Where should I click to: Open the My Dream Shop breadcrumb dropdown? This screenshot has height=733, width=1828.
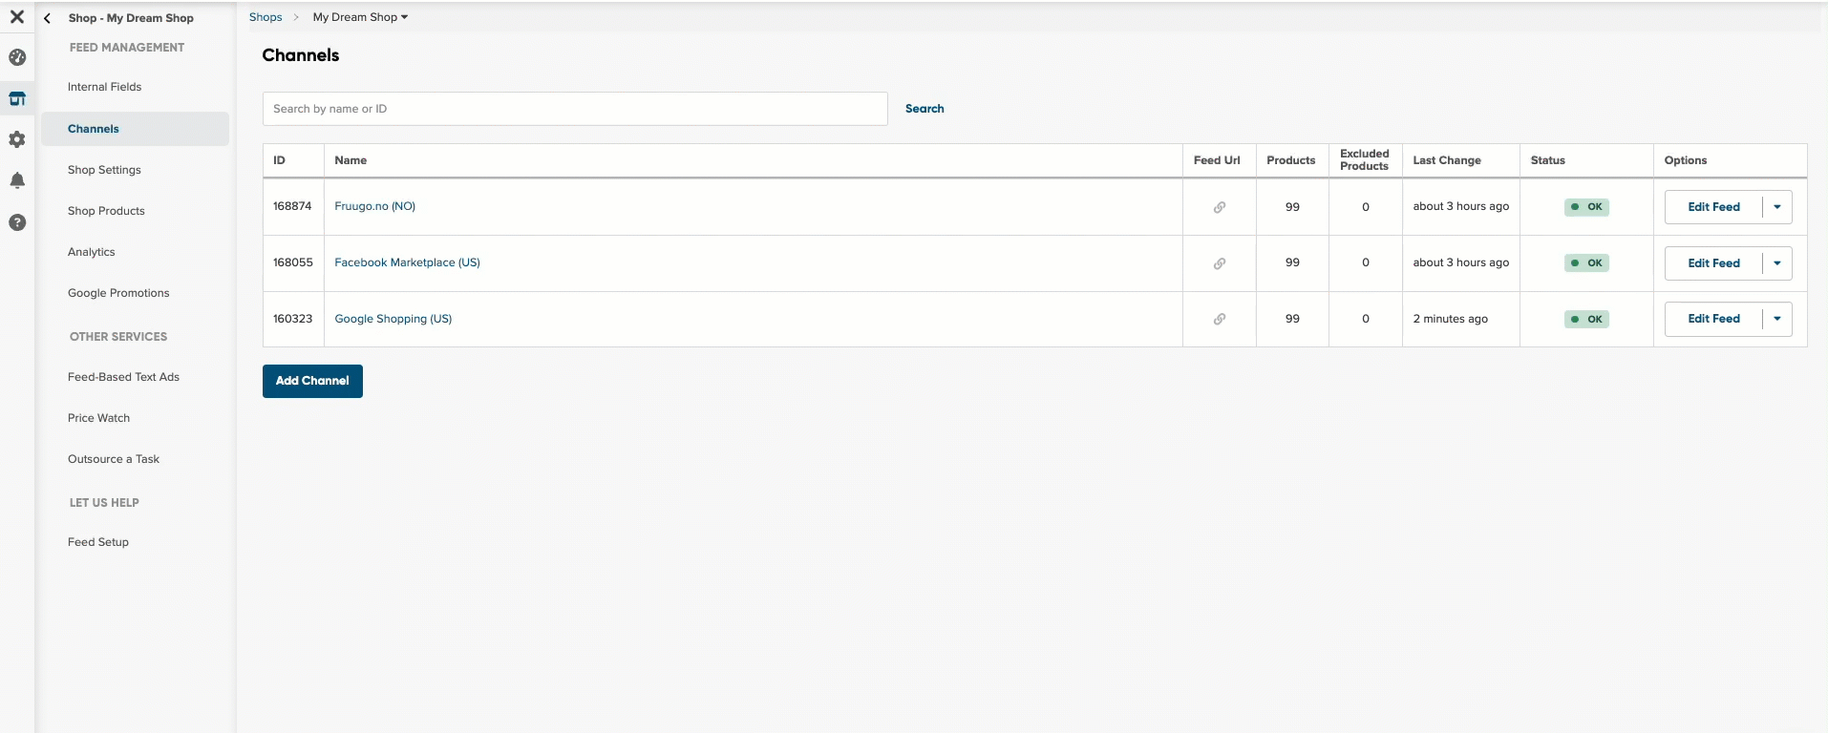pyautogui.click(x=360, y=17)
